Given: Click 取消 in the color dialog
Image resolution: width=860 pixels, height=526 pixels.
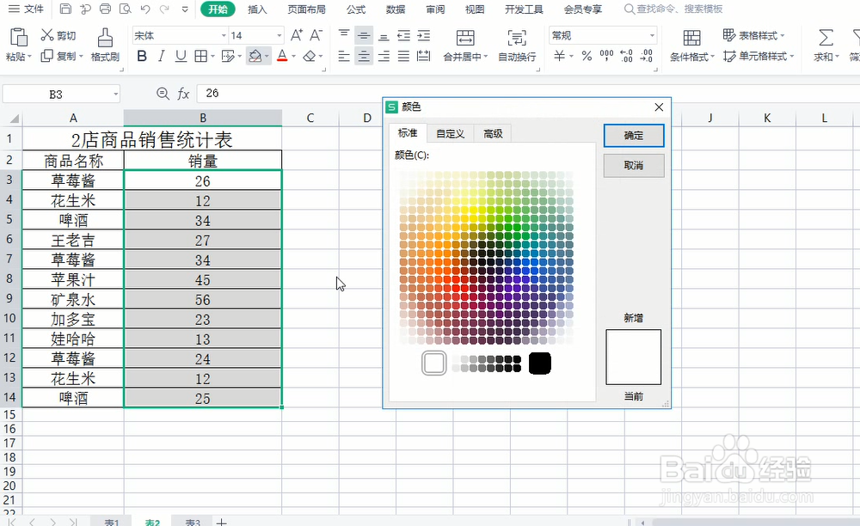Looking at the screenshot, I should [634, 166].
